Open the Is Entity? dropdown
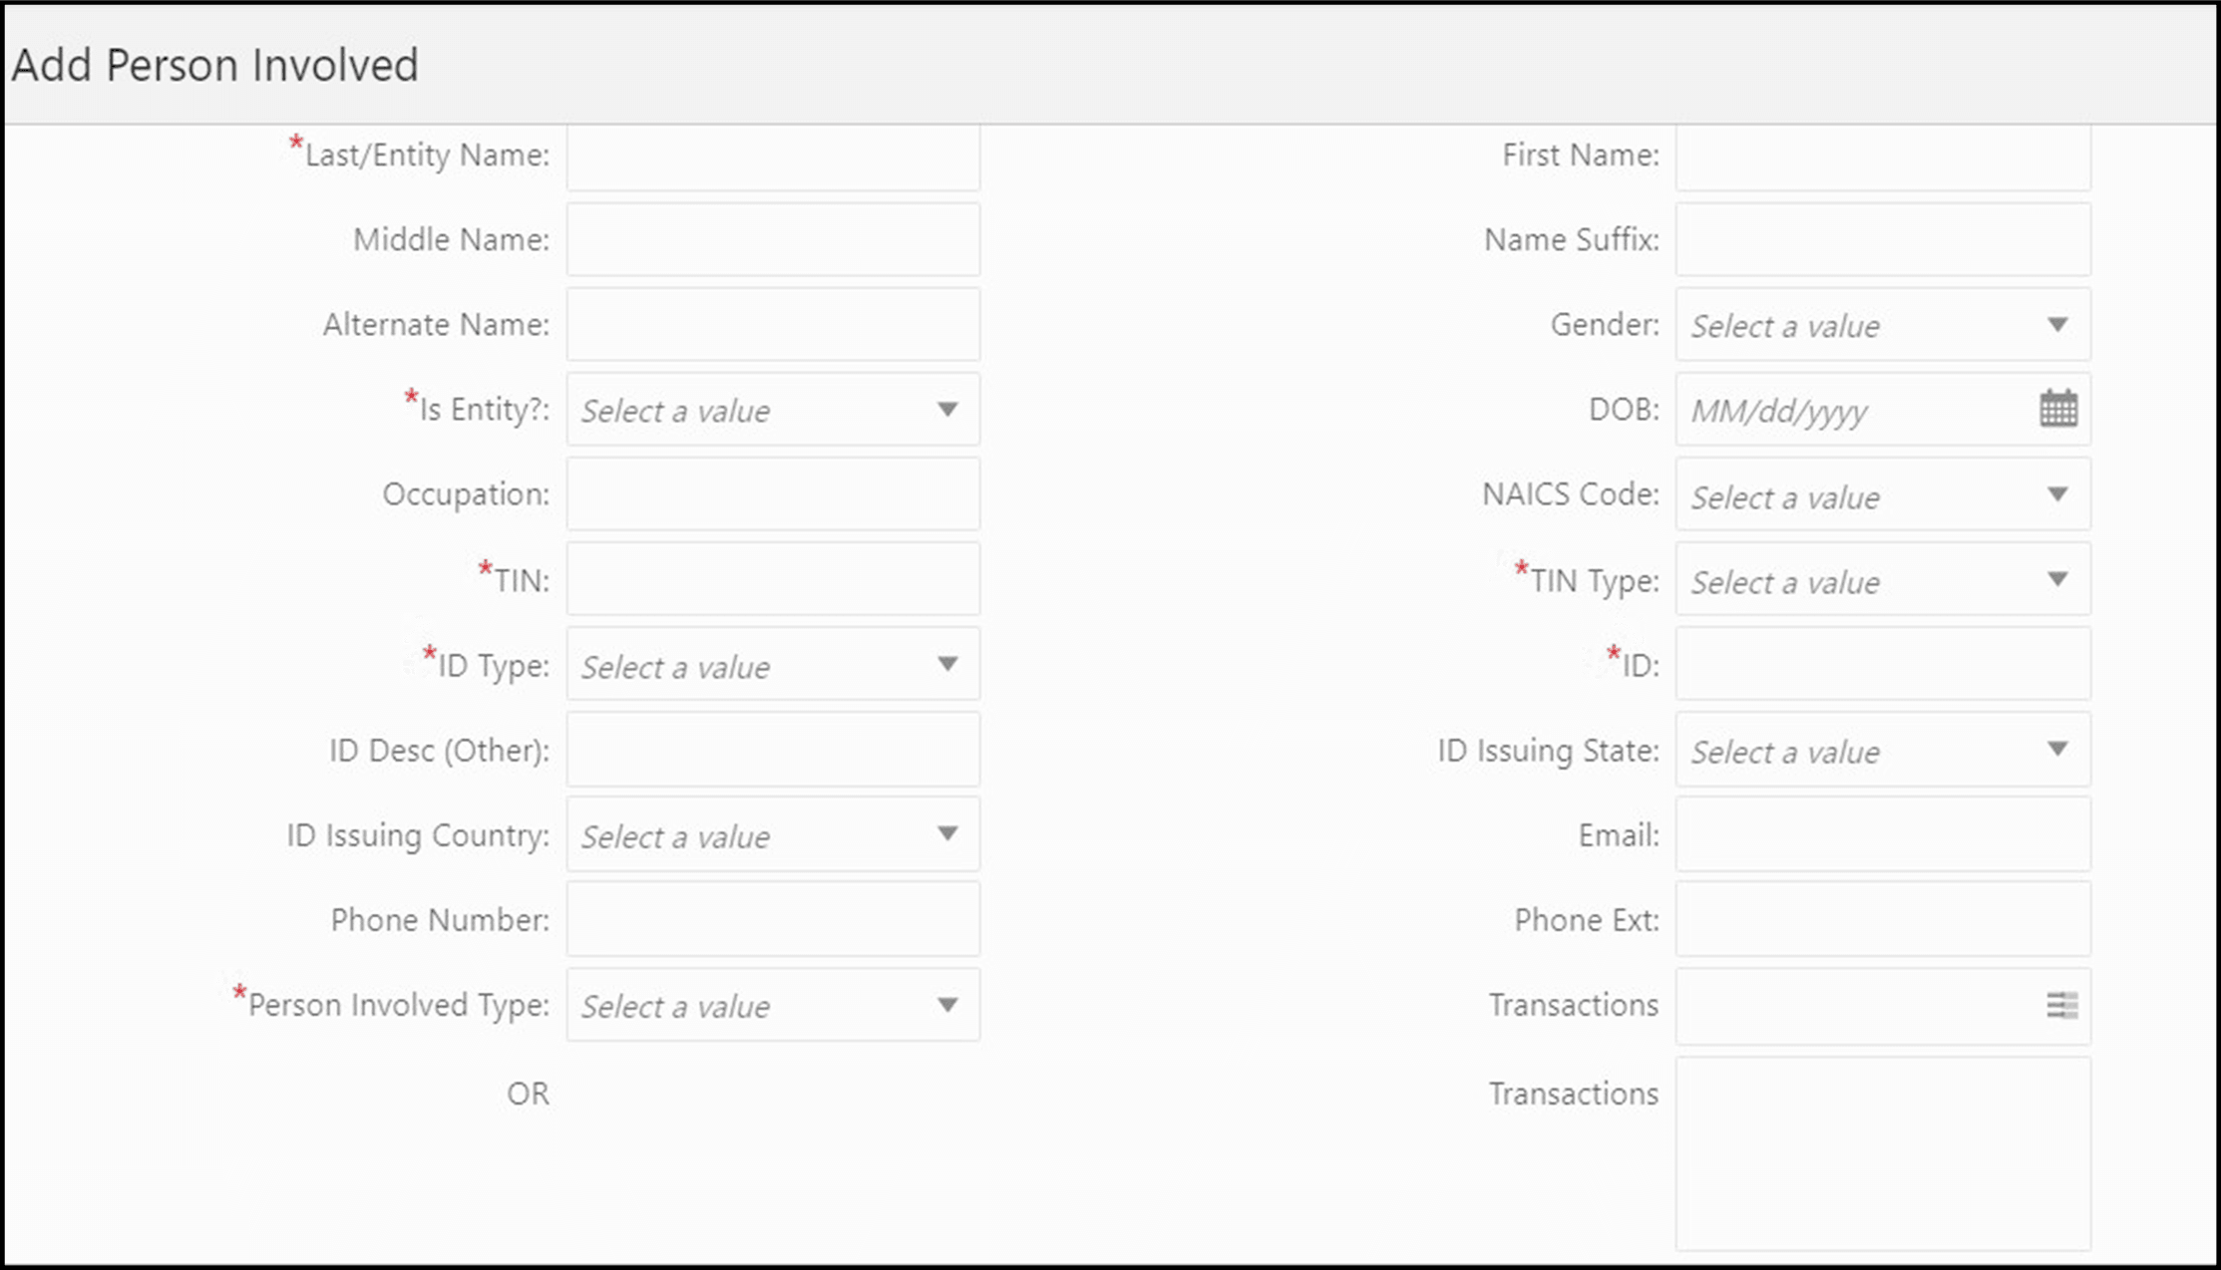 coord(772,409)
